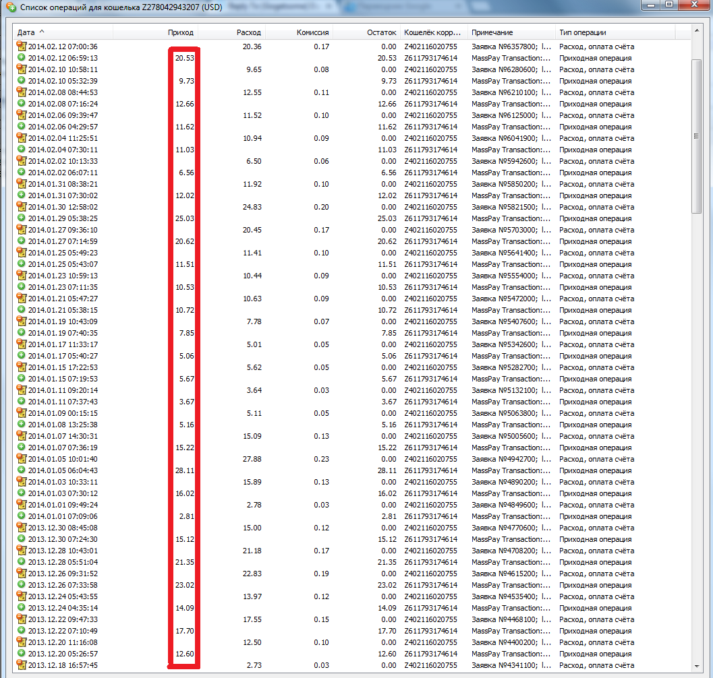
Task: Click the expense icon for 2014.01.09 00:15:15
Action: click(22, 412)
